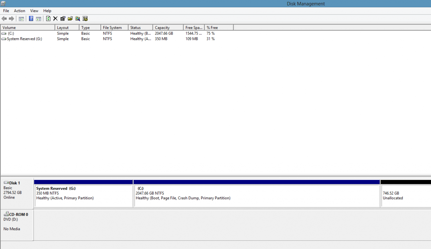This screenshot has width=431, height=249.
Task: Open Help via blue question mark icon
Action: pyautogui.click(x=31, y=19)
